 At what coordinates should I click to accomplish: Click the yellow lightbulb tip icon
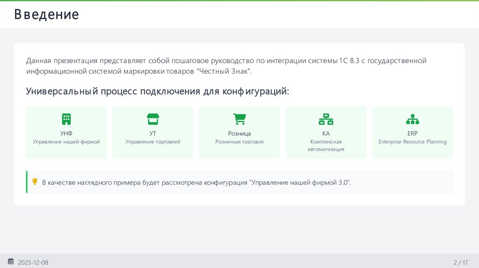[35, 182]
